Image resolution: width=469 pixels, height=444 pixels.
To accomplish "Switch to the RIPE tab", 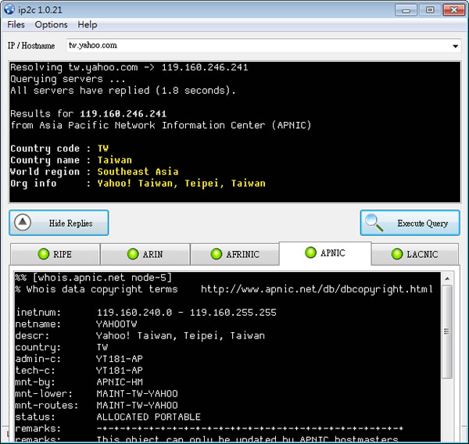I will pos(54,254).
